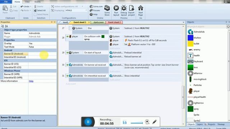230x129 pixels.
Task: Go to Start Page home icon
Action: coord(141,8)
